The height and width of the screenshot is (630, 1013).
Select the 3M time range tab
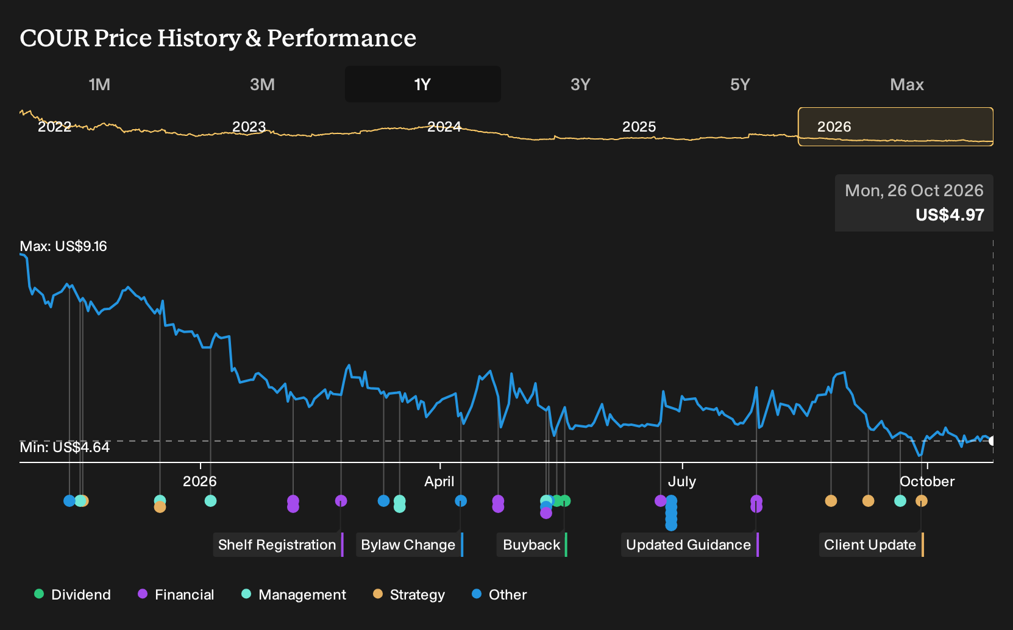click(262, 84)
